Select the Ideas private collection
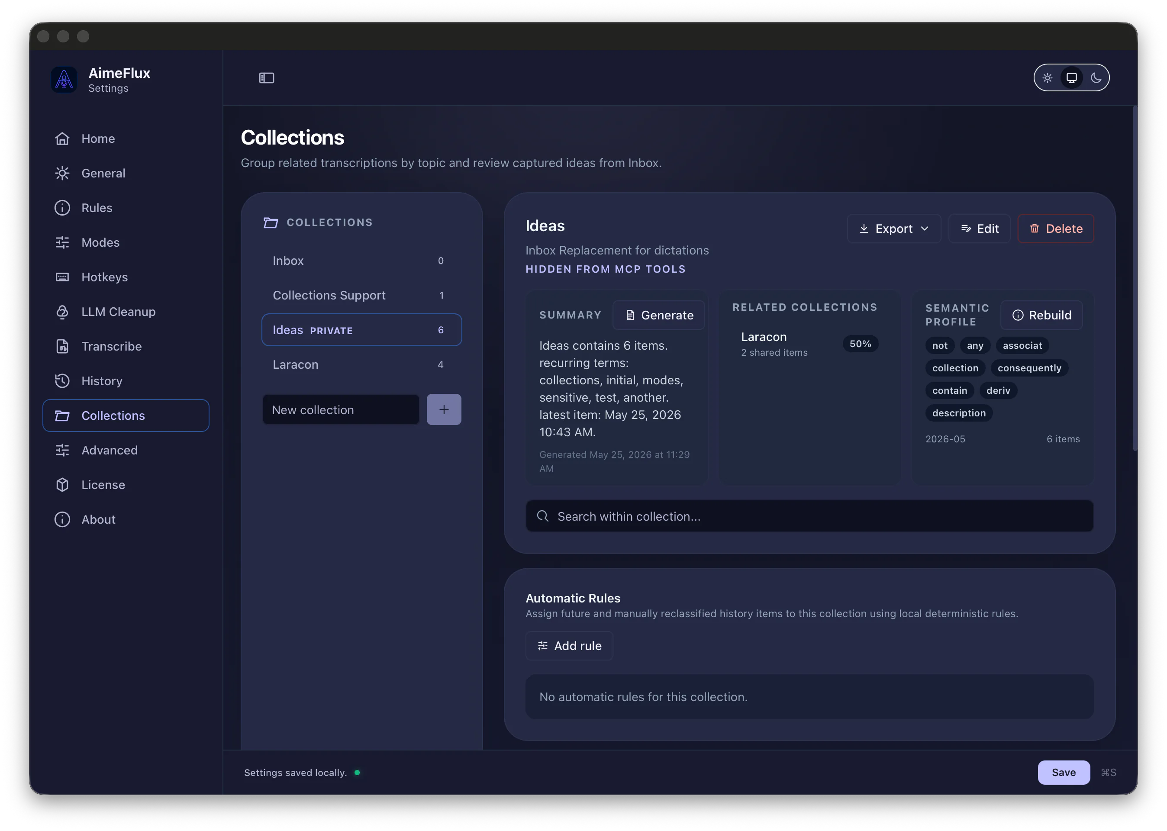This screenshot has width=1167, height=831. pyautogui.click(x=362, y=330)
